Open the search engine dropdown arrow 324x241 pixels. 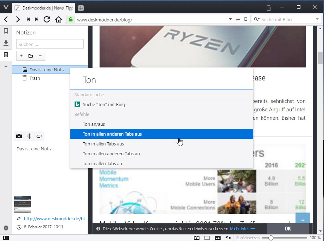click(317, 19)
